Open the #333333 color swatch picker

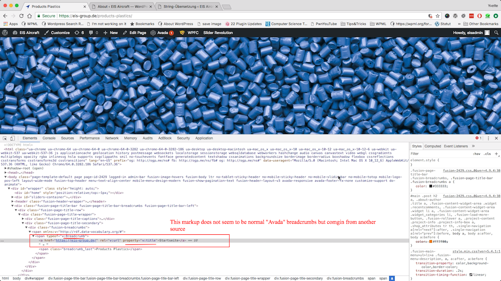[431, 186]
